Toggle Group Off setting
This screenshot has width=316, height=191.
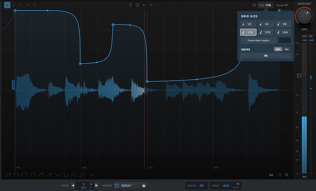click(282, 5)
